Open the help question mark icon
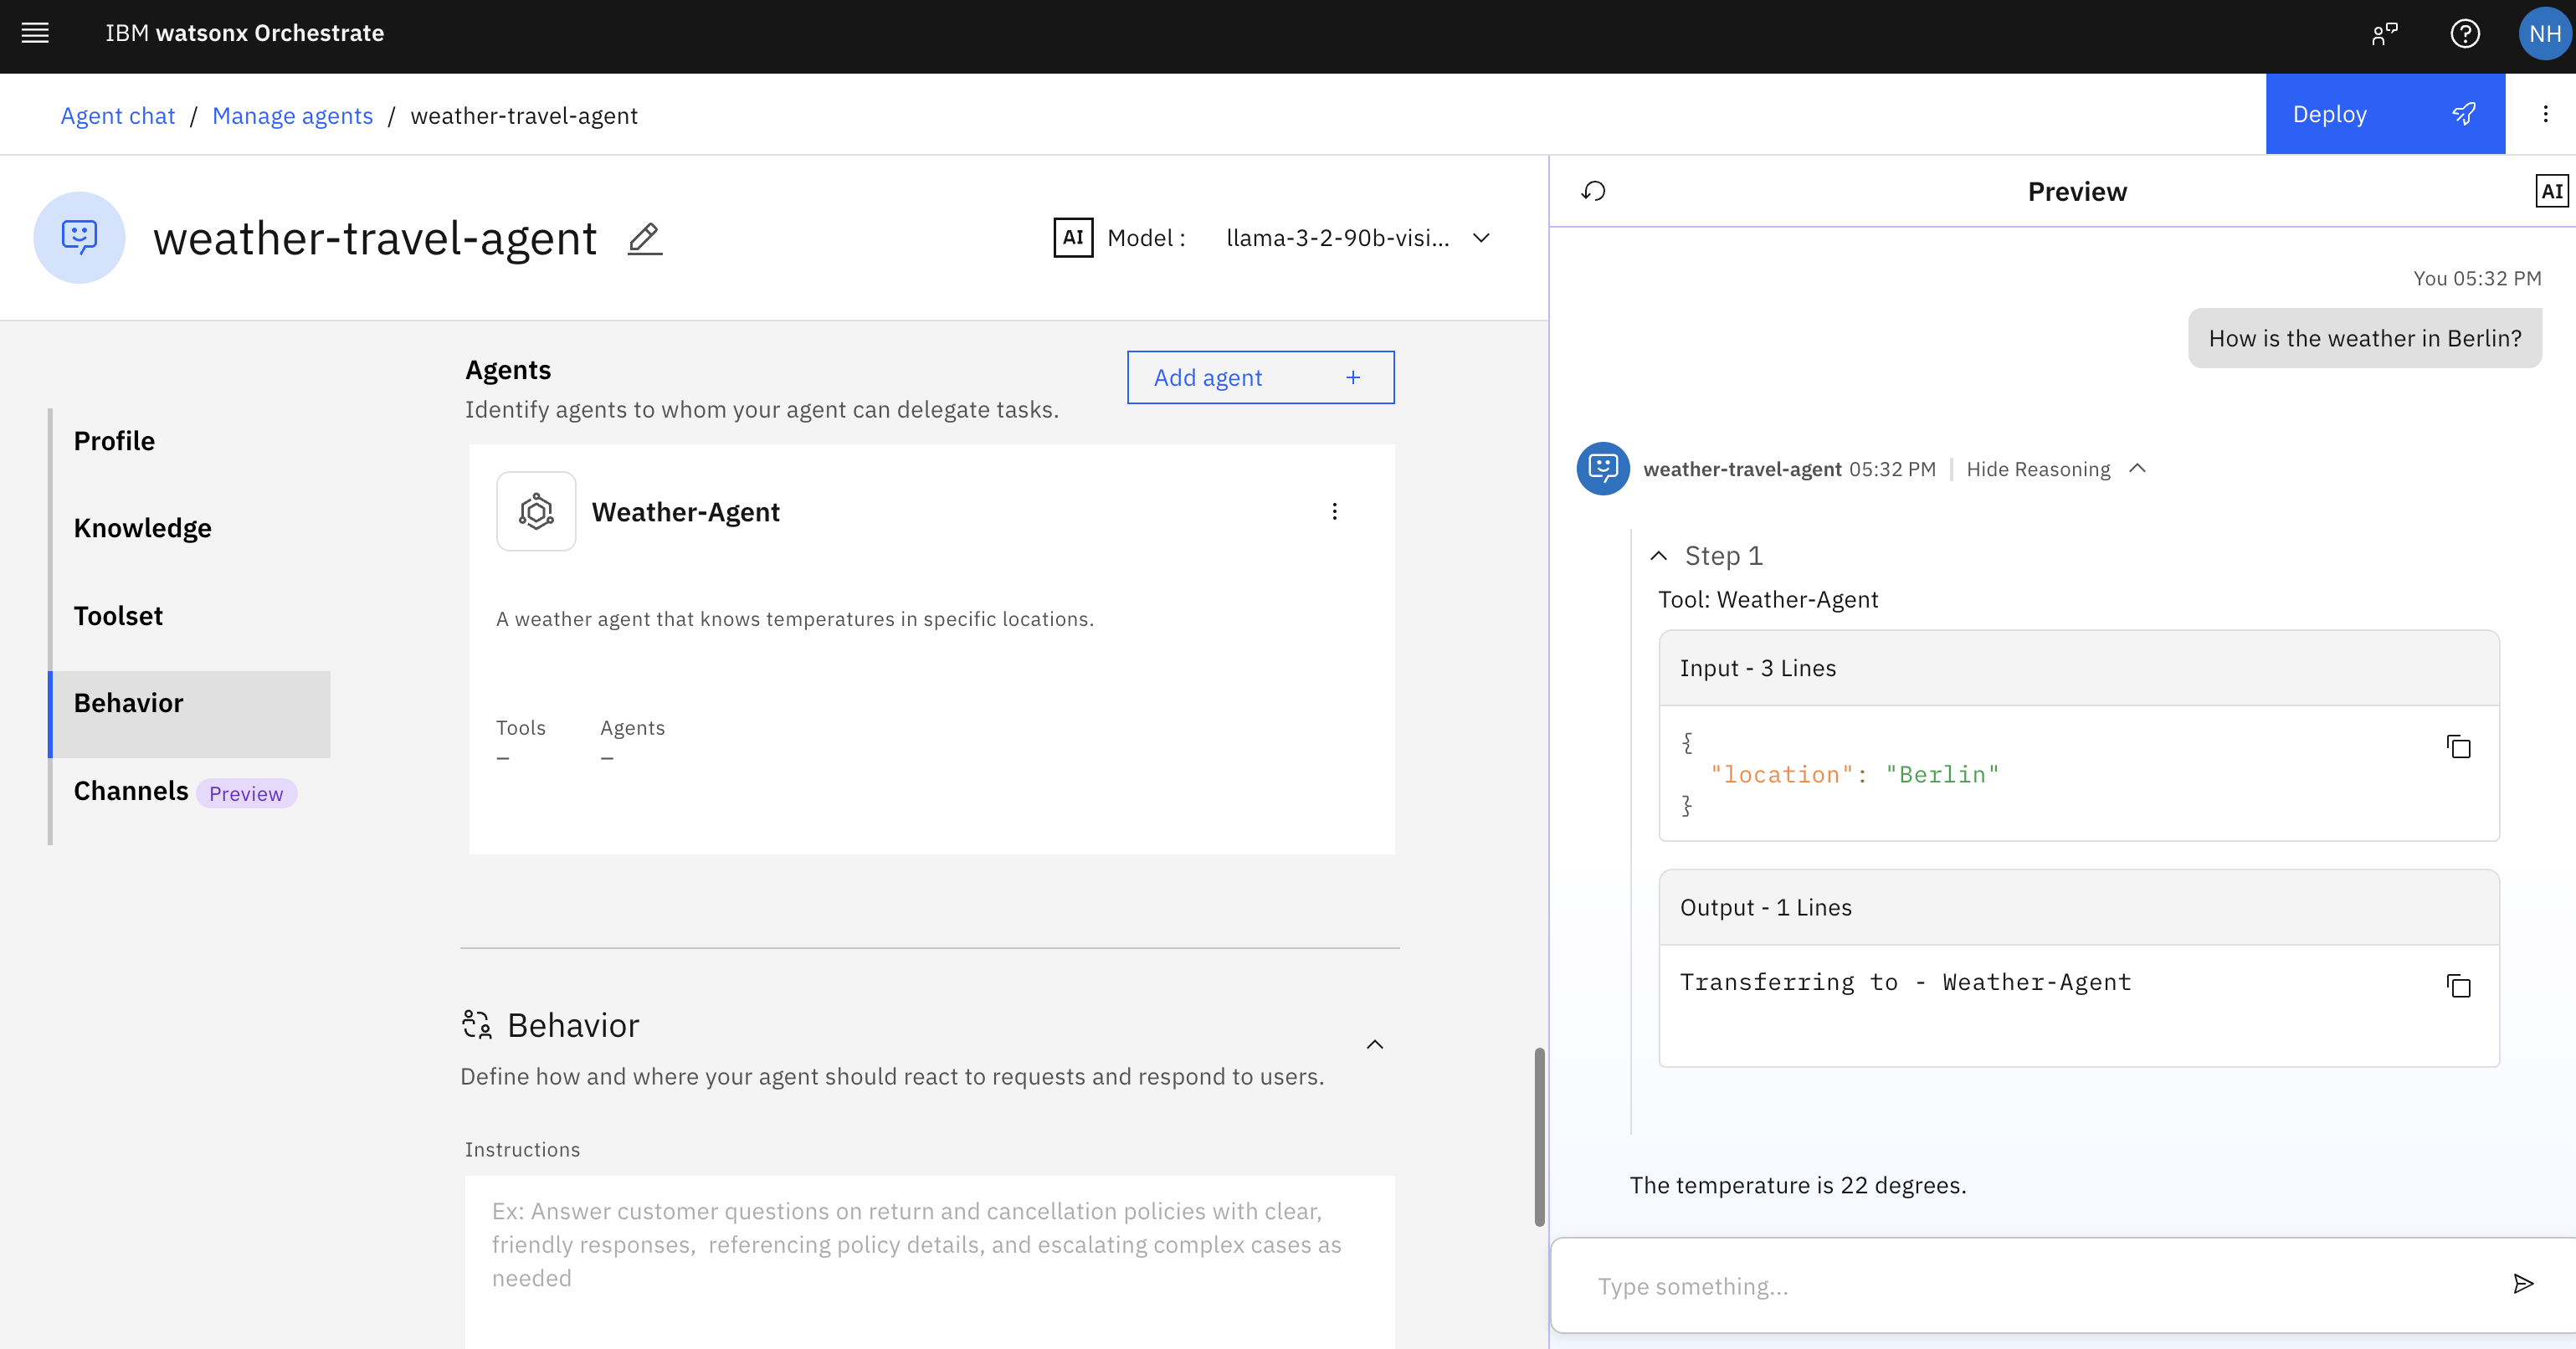This screenshot has height=1349, width=2576. click(2465, 34)
